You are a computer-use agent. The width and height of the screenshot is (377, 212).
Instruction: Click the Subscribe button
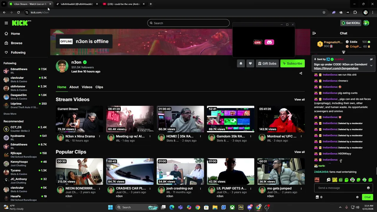coord(292,63)
